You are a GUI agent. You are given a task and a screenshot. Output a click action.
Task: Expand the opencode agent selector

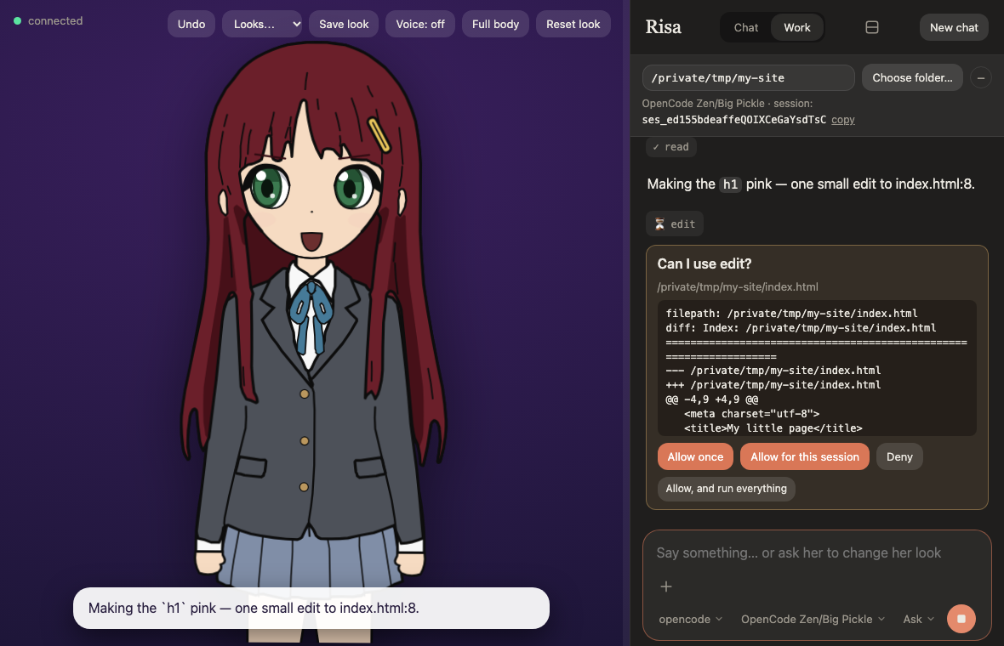(x=690, y=619)
